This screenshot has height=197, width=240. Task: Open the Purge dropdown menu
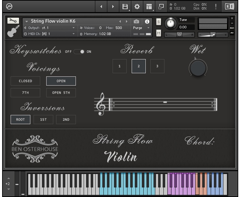click(141, 28)
